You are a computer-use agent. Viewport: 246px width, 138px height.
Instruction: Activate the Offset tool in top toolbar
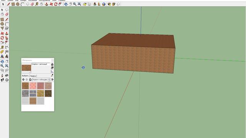[x=60, y=4]
